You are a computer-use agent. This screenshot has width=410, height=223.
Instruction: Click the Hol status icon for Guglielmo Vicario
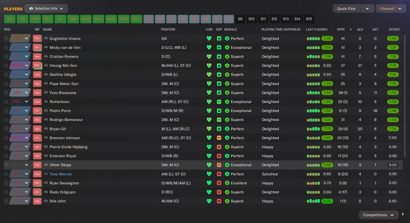pos(37,38)
